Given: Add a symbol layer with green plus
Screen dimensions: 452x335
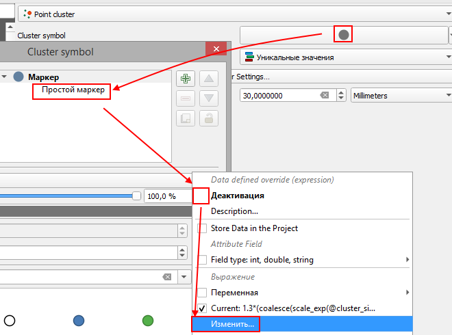Looking at the screenshot, I should (x=185, y=79).
